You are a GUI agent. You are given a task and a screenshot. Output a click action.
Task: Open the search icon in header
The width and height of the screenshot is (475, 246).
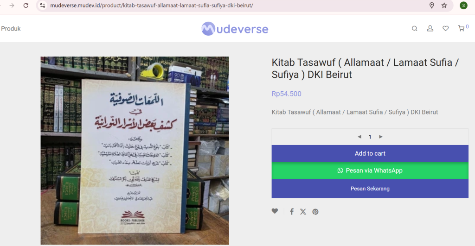pos(414,28)
